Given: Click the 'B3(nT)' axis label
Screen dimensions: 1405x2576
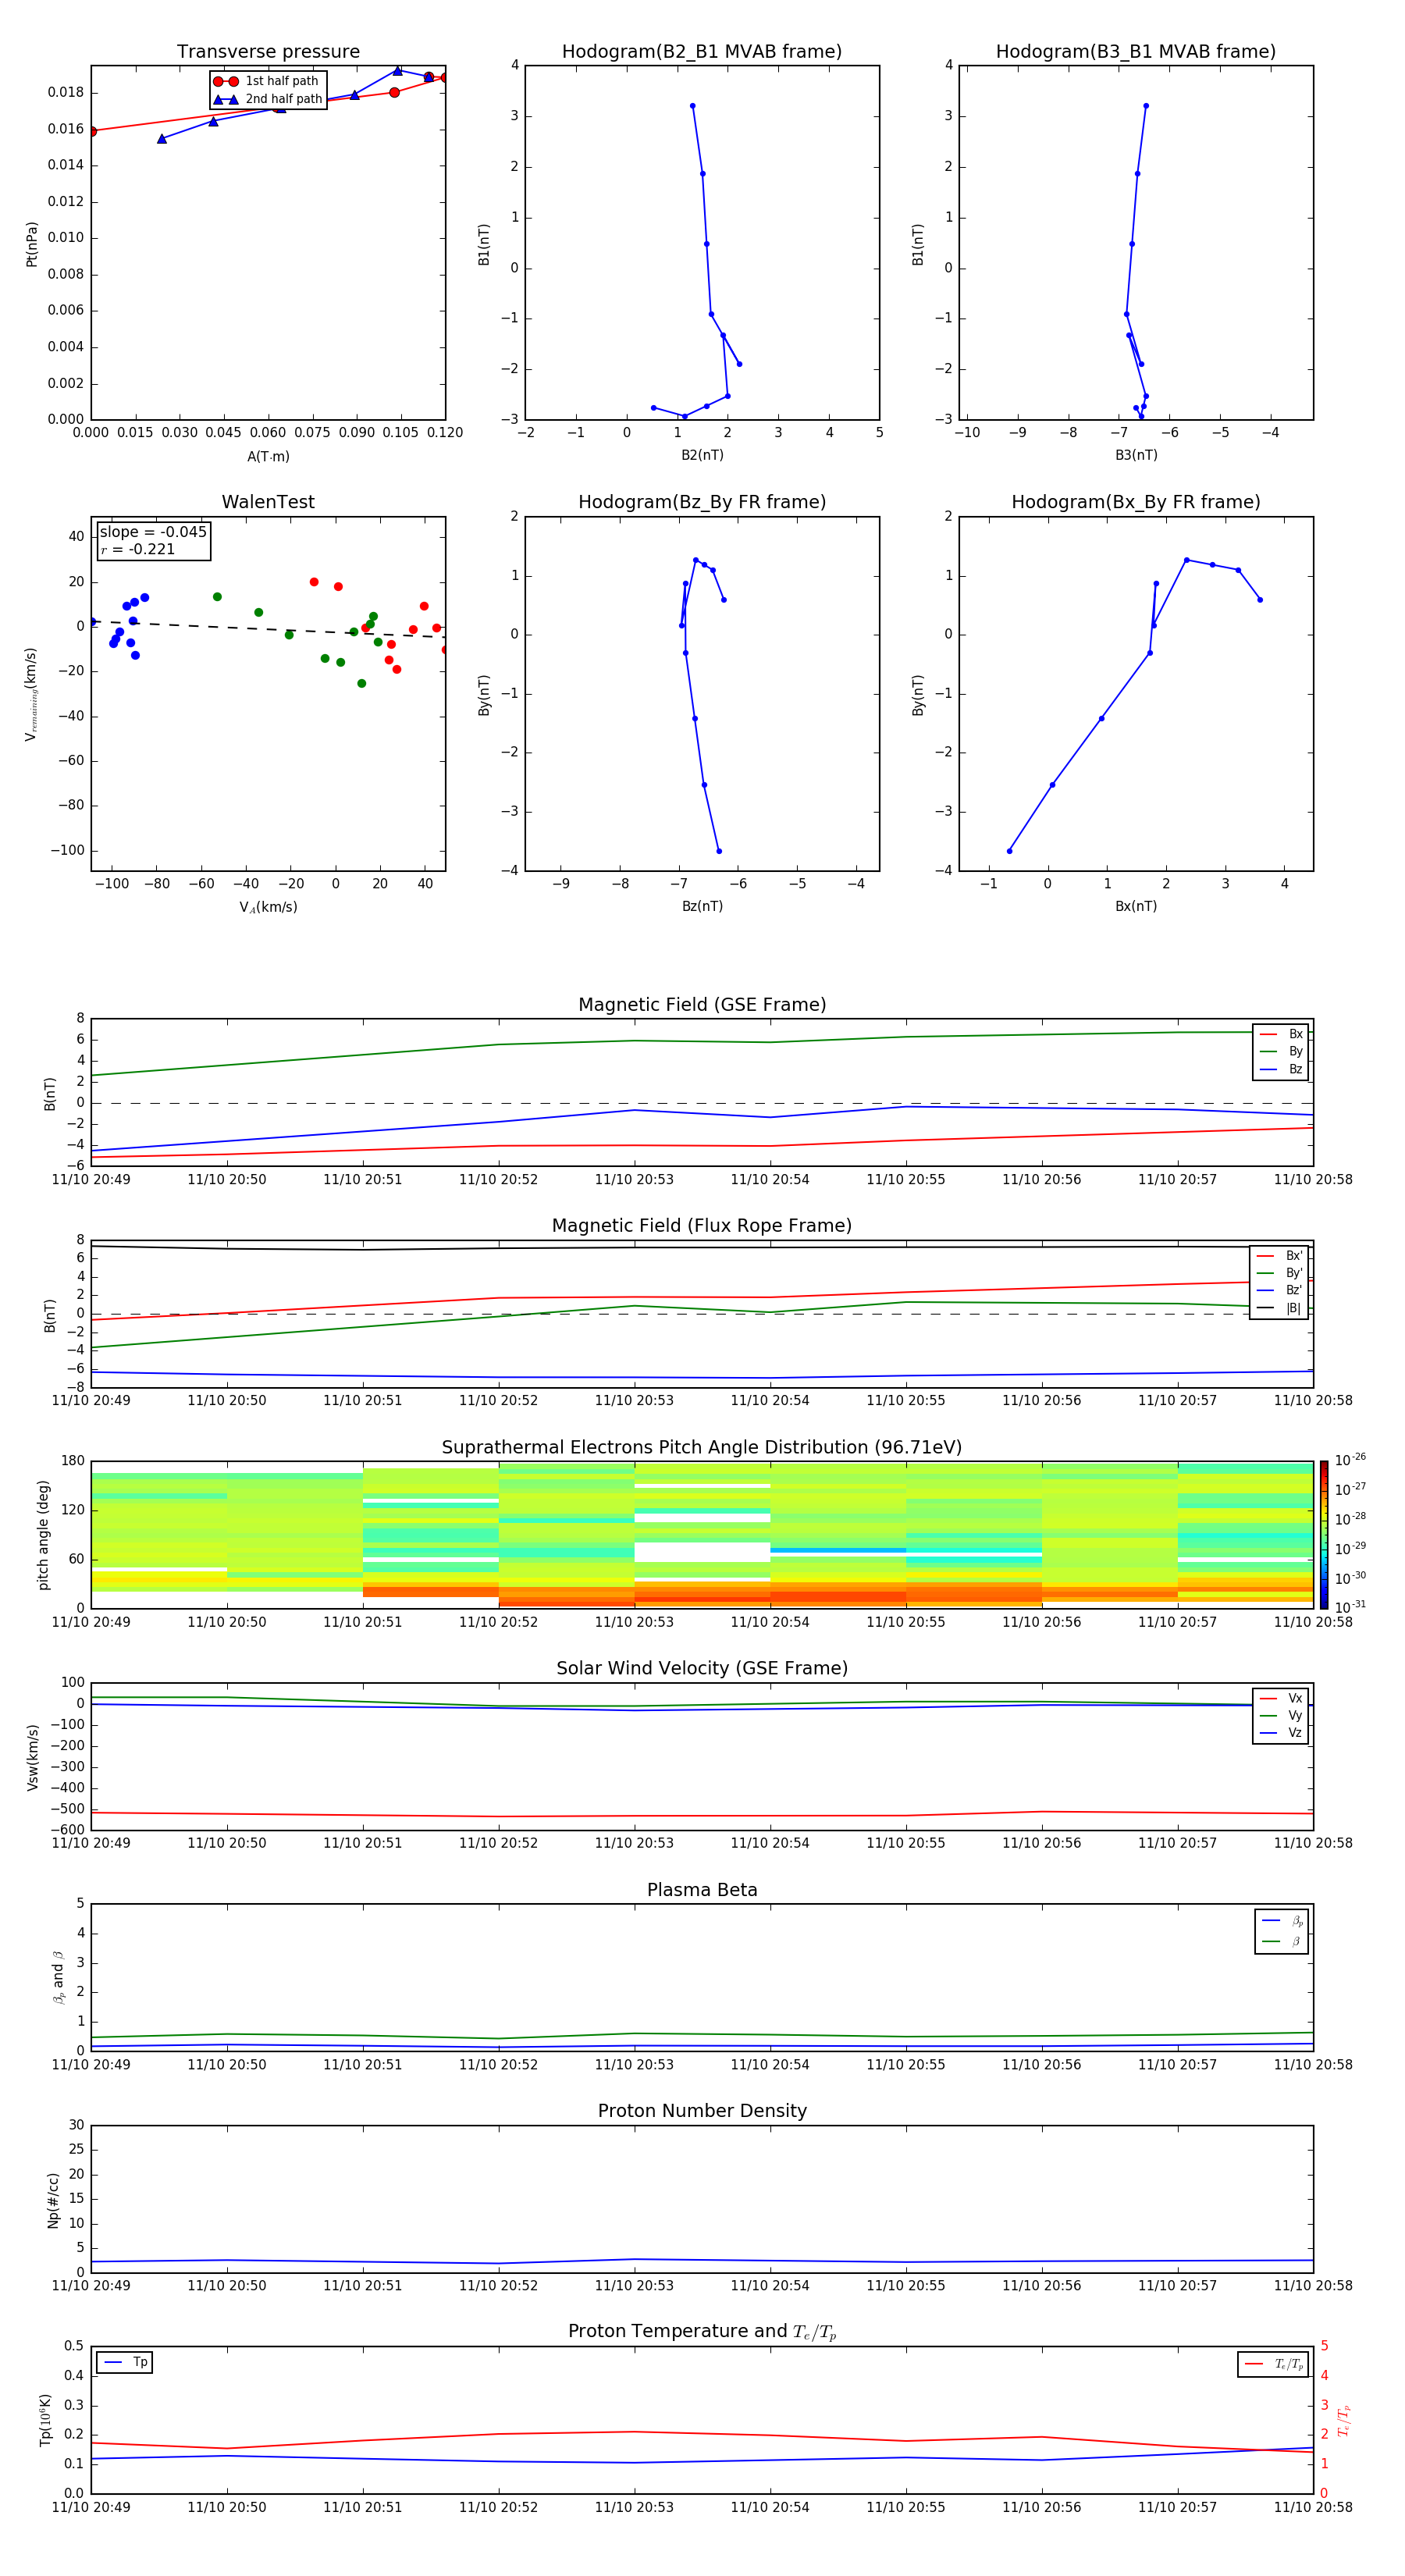Looking at the screenshot, I should pyautogui.click(x=1136, y=455).
